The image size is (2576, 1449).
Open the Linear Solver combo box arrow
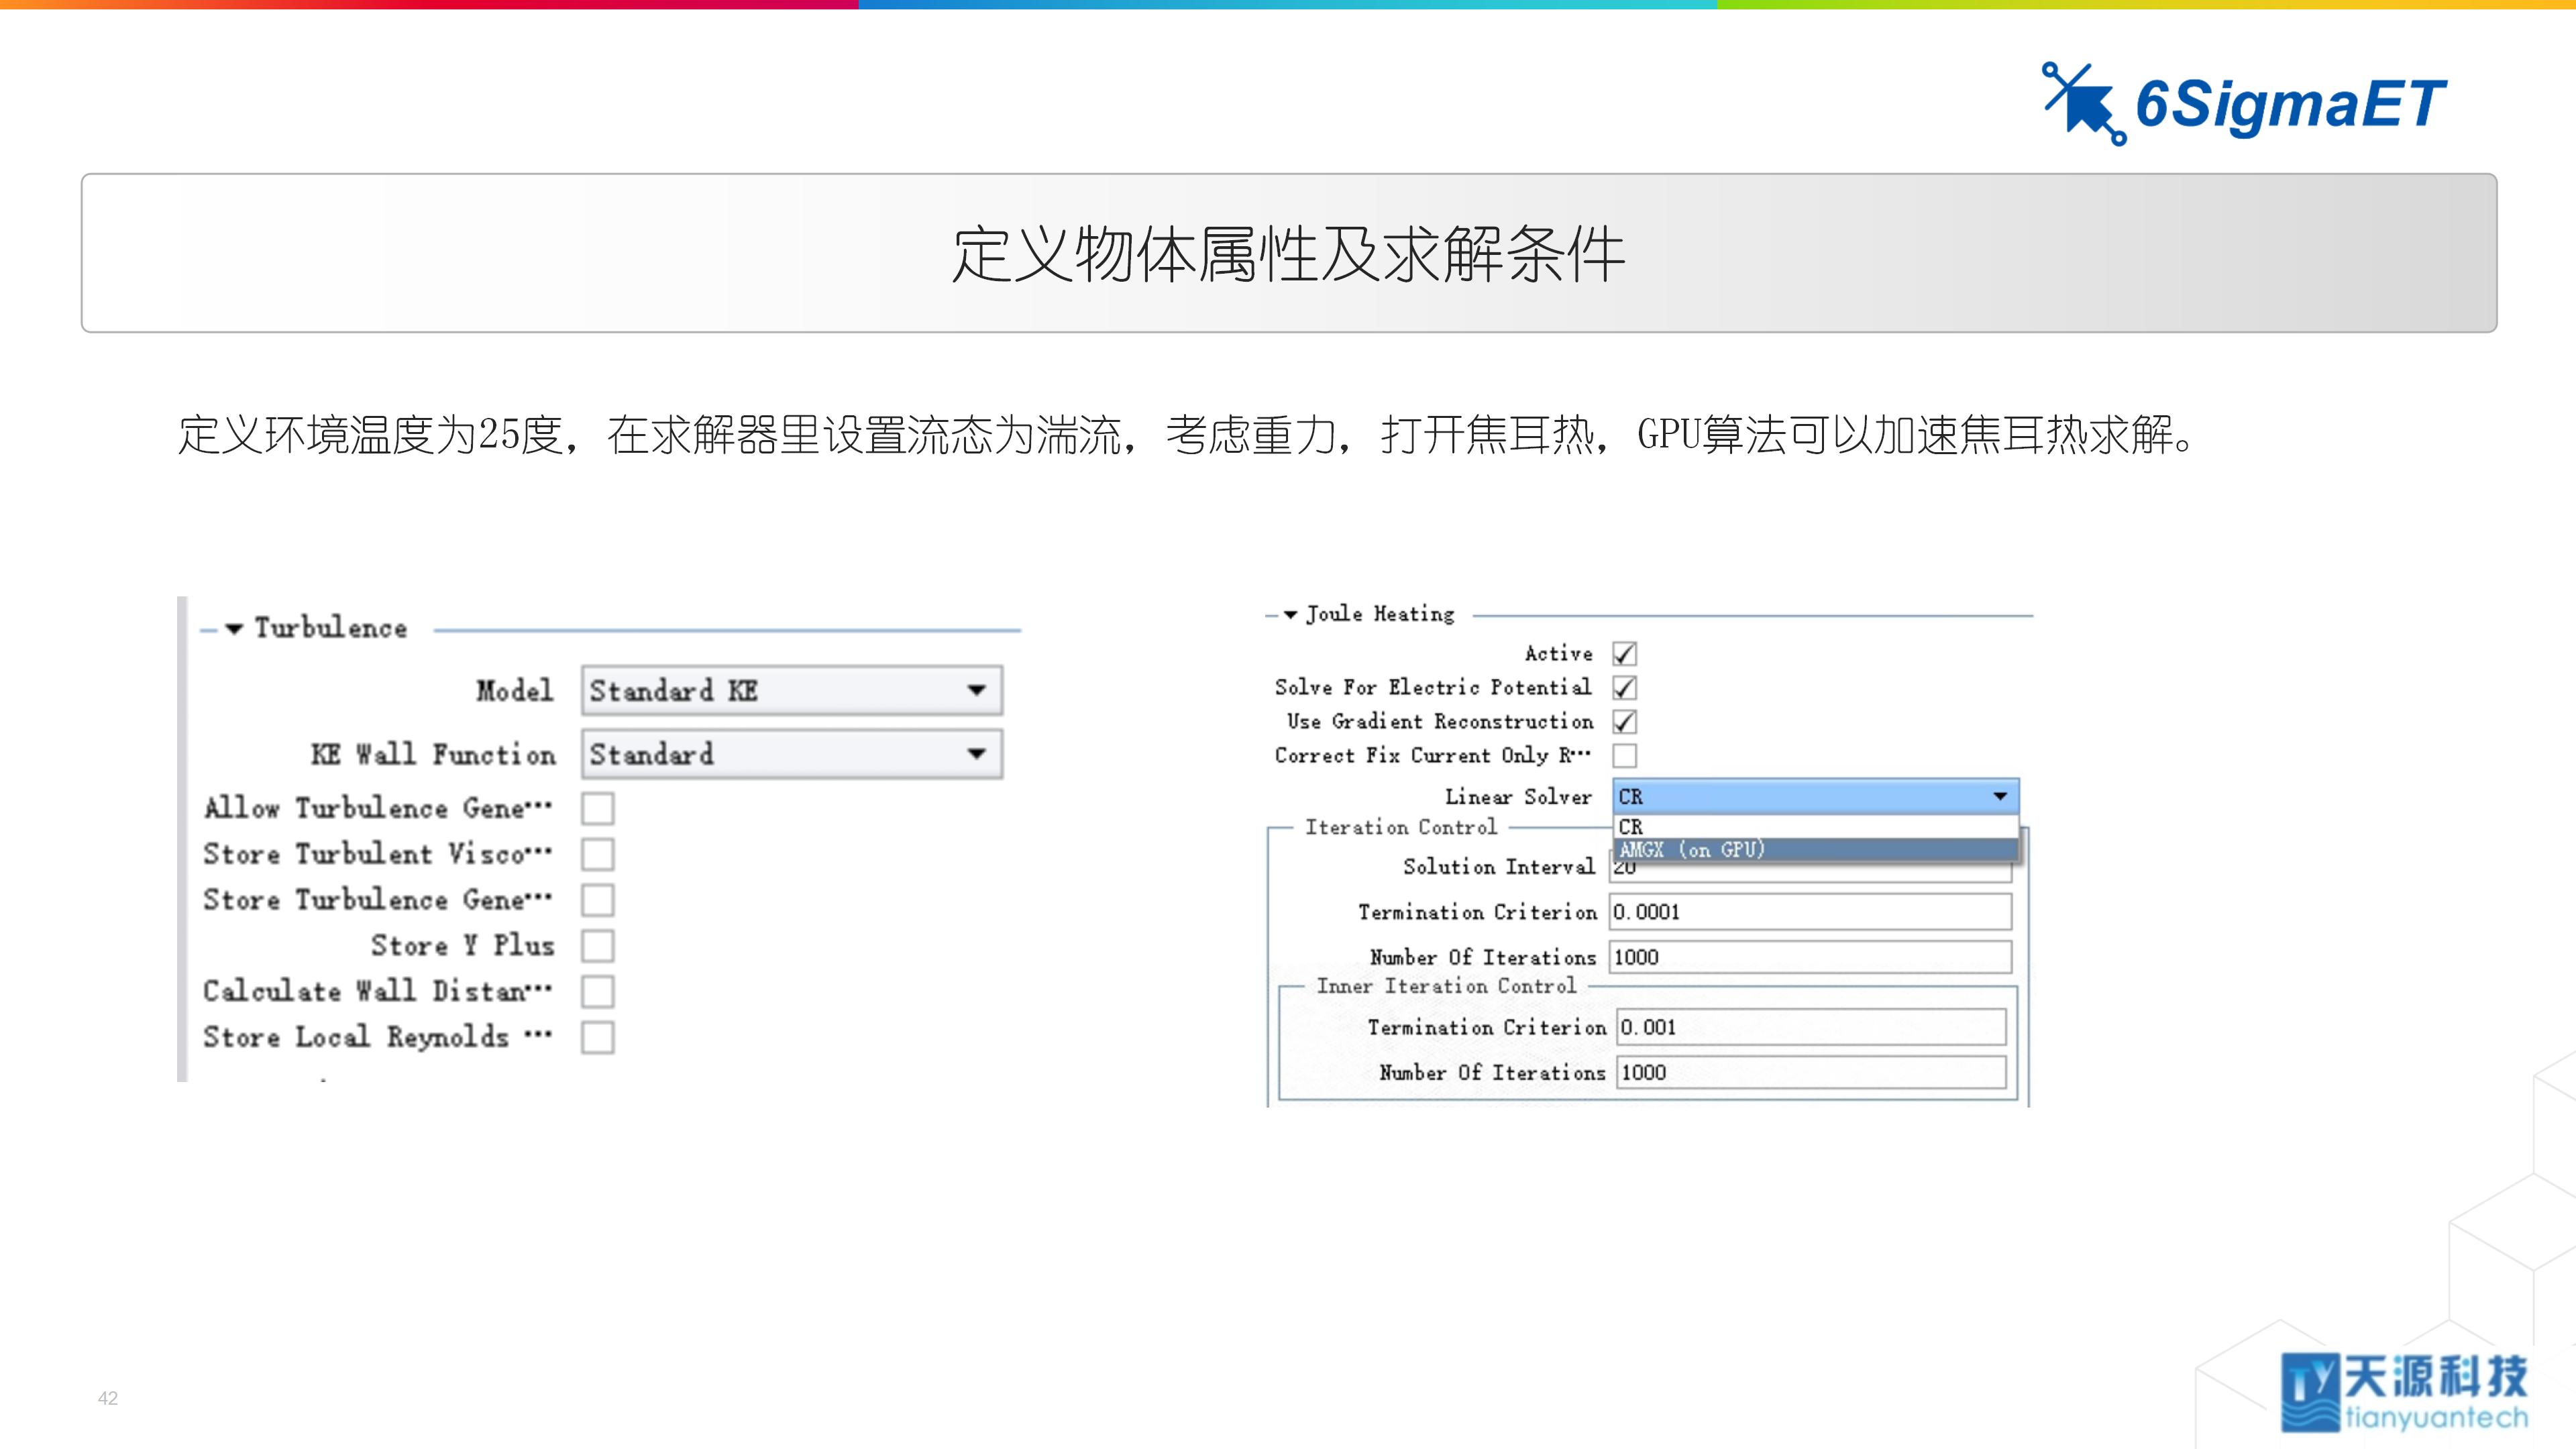(2000, 797)
